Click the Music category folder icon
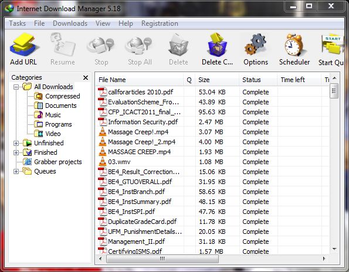Viewport: 349px width, 272px height. tap(39, 115)
